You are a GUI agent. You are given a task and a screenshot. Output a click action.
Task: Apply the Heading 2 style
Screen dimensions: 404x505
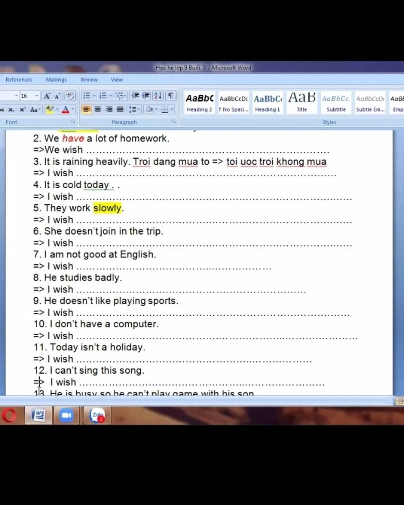tap(199, 103)
